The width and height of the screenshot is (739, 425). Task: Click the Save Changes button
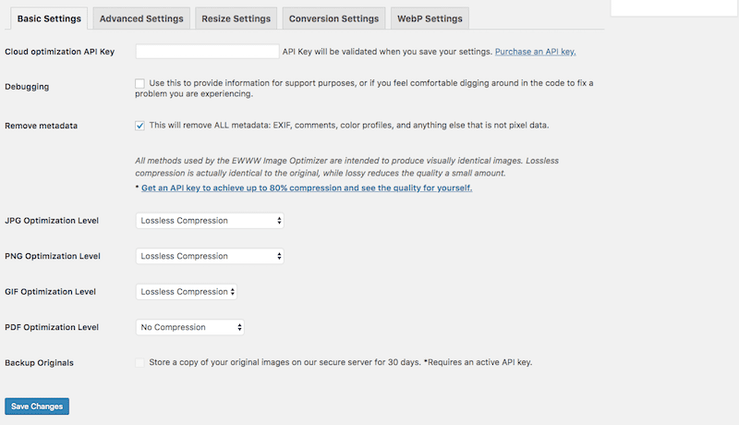(37, 407)
